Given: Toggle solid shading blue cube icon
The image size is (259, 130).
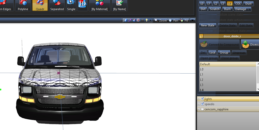Looking at the screenshot, I should click(126, 20).
